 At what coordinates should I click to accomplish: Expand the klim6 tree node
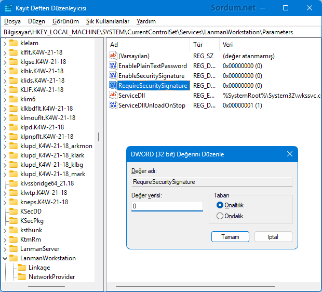[x=5, y=99]
